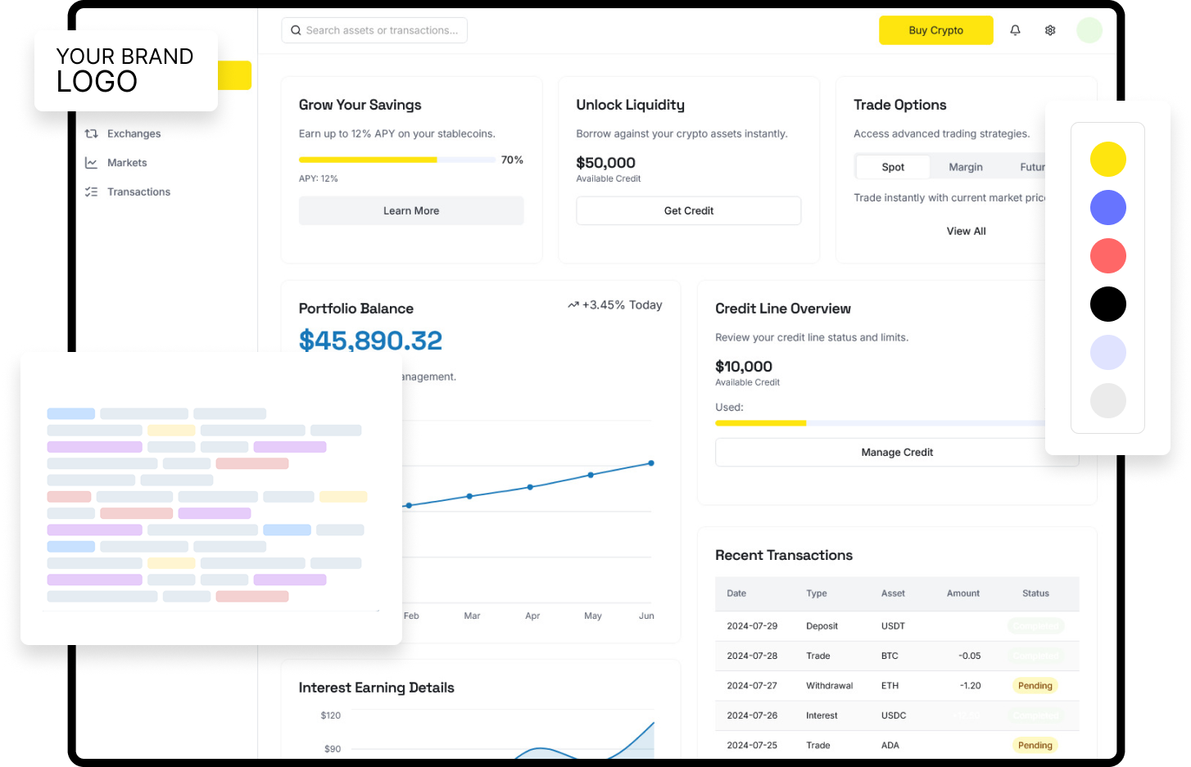Click the magnifier icon in the search bar
1191x767 pixels.
pyautogui.click(x=296, y=30)
